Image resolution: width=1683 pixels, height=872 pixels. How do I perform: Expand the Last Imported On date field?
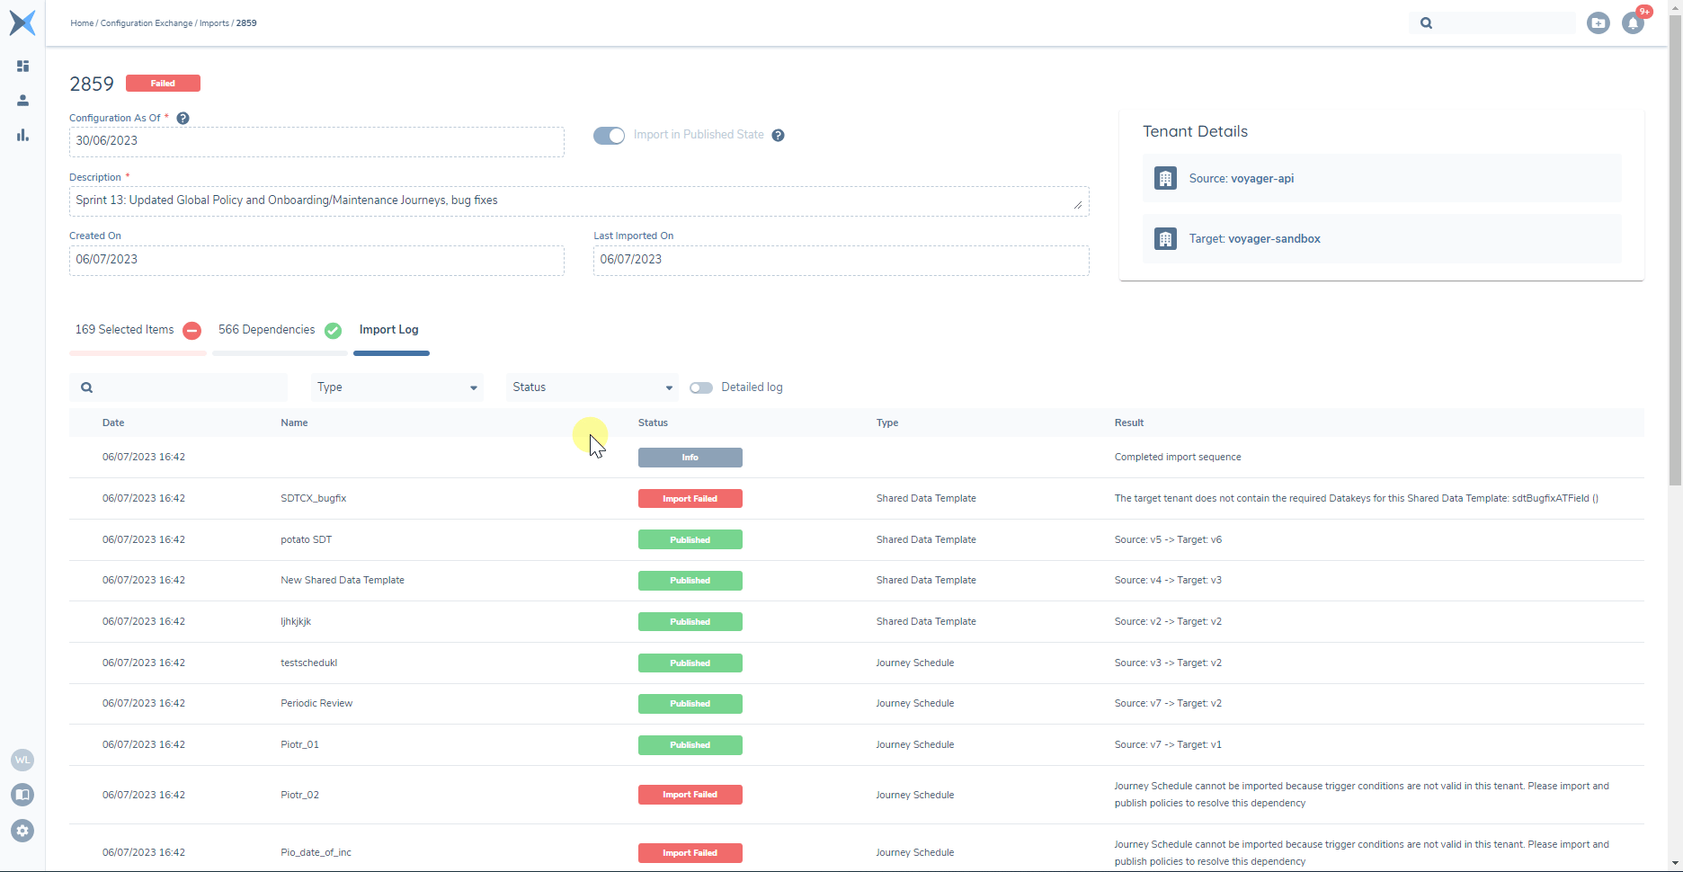[840, 260]
